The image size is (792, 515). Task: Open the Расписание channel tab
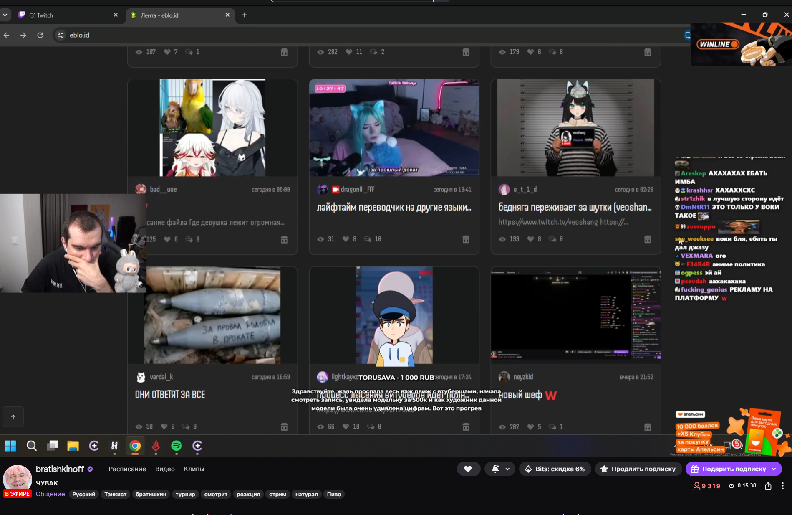pyautogui.click(x=127, y=469)
